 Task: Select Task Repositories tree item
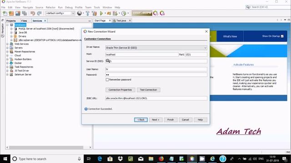pyautogui.click(x=24, y=67)
